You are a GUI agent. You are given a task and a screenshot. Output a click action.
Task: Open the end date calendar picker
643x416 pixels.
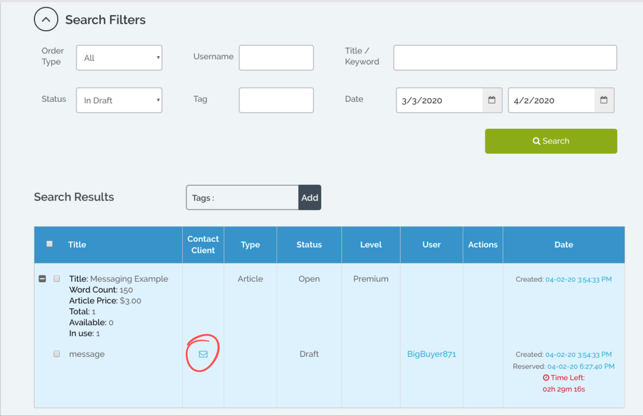604,100
